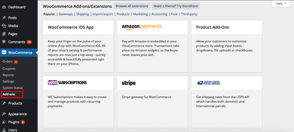Click the Plugins plug icon
Screen dimensions: 294x132
click(4, 122)
